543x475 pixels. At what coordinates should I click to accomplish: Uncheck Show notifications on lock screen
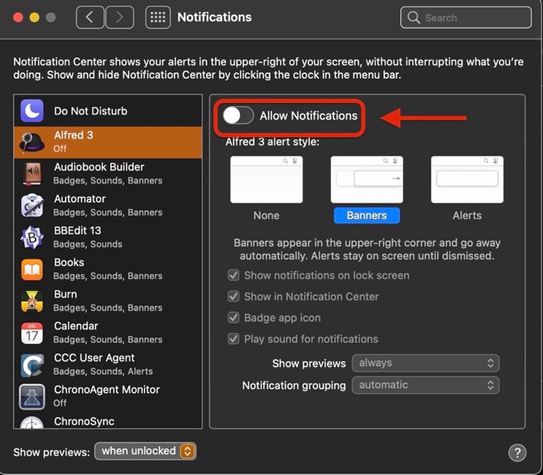click(233, 276)
